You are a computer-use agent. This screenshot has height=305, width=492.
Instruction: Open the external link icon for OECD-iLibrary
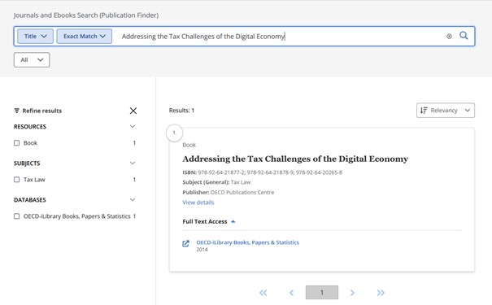point(185,243)
